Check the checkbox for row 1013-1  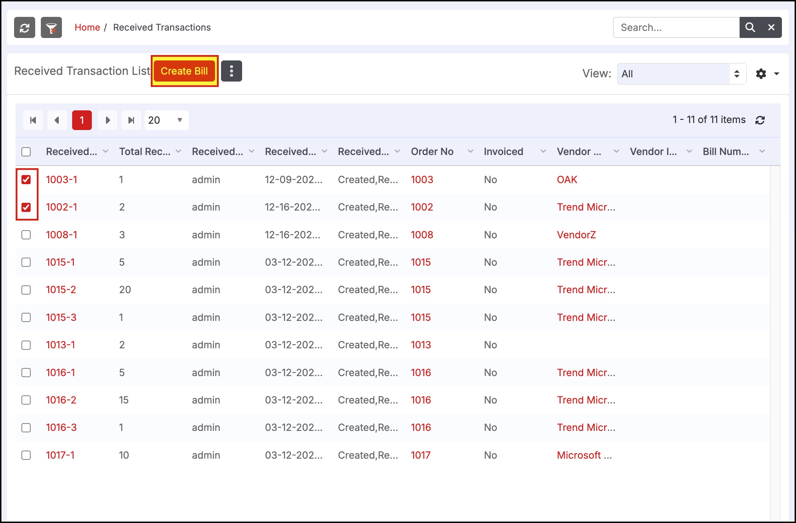(26, 345)
